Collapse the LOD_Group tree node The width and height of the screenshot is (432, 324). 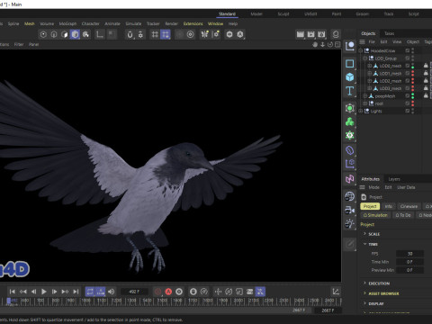coord(365,58)
